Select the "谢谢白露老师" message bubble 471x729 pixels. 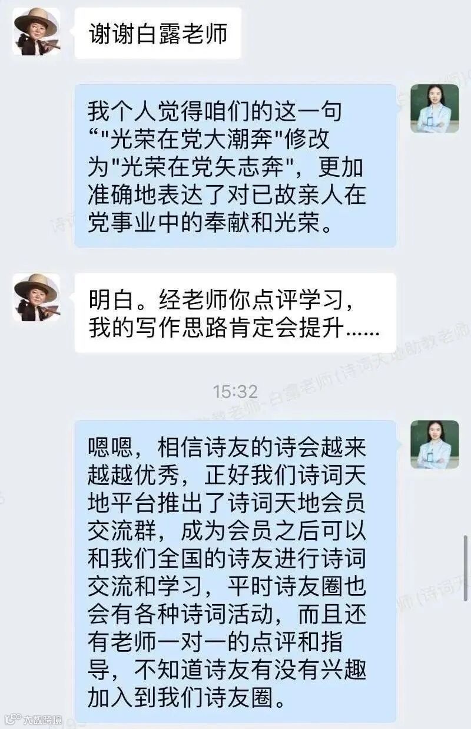click(158, 33)
